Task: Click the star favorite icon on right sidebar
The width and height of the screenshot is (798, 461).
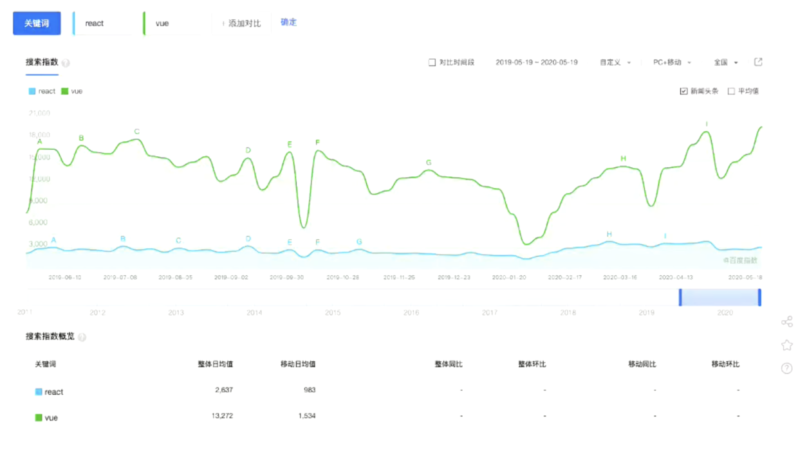Action: click(786, 345)
